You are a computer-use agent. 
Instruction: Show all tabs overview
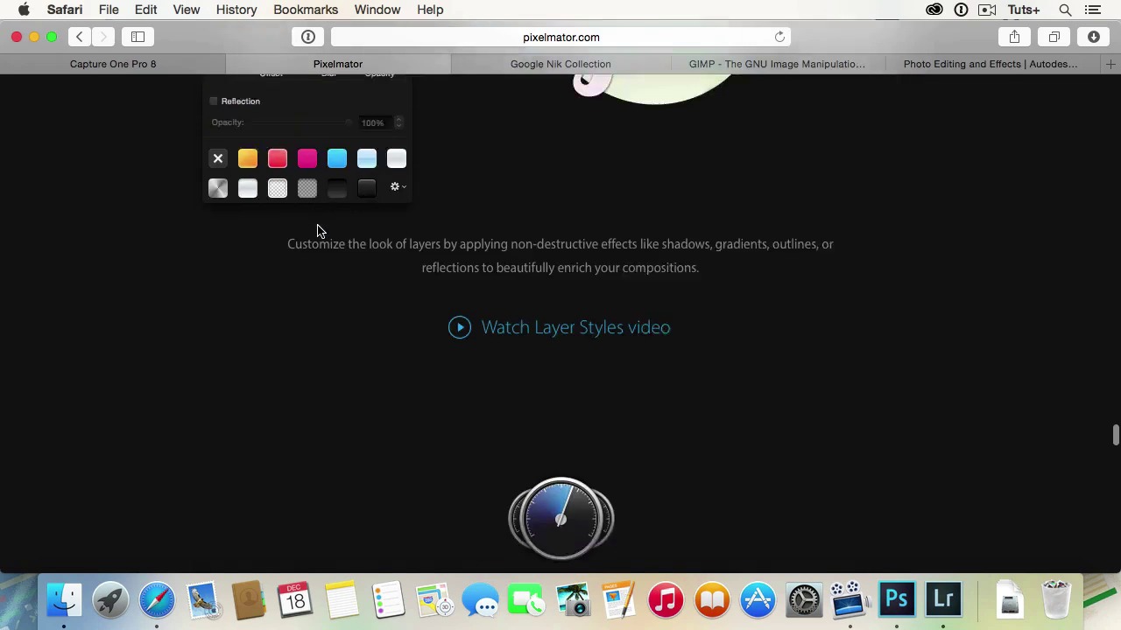click(1054, 37)
